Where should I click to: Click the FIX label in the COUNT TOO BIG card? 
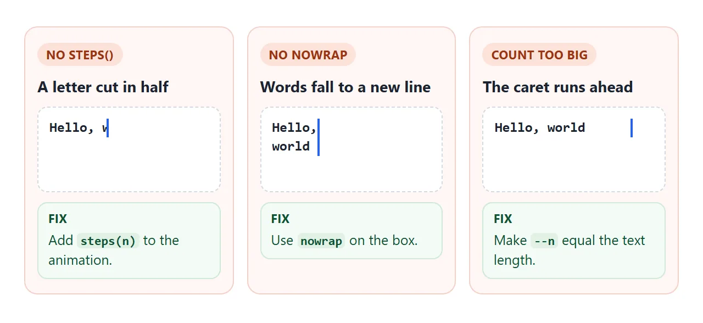[x=503, y=219]
